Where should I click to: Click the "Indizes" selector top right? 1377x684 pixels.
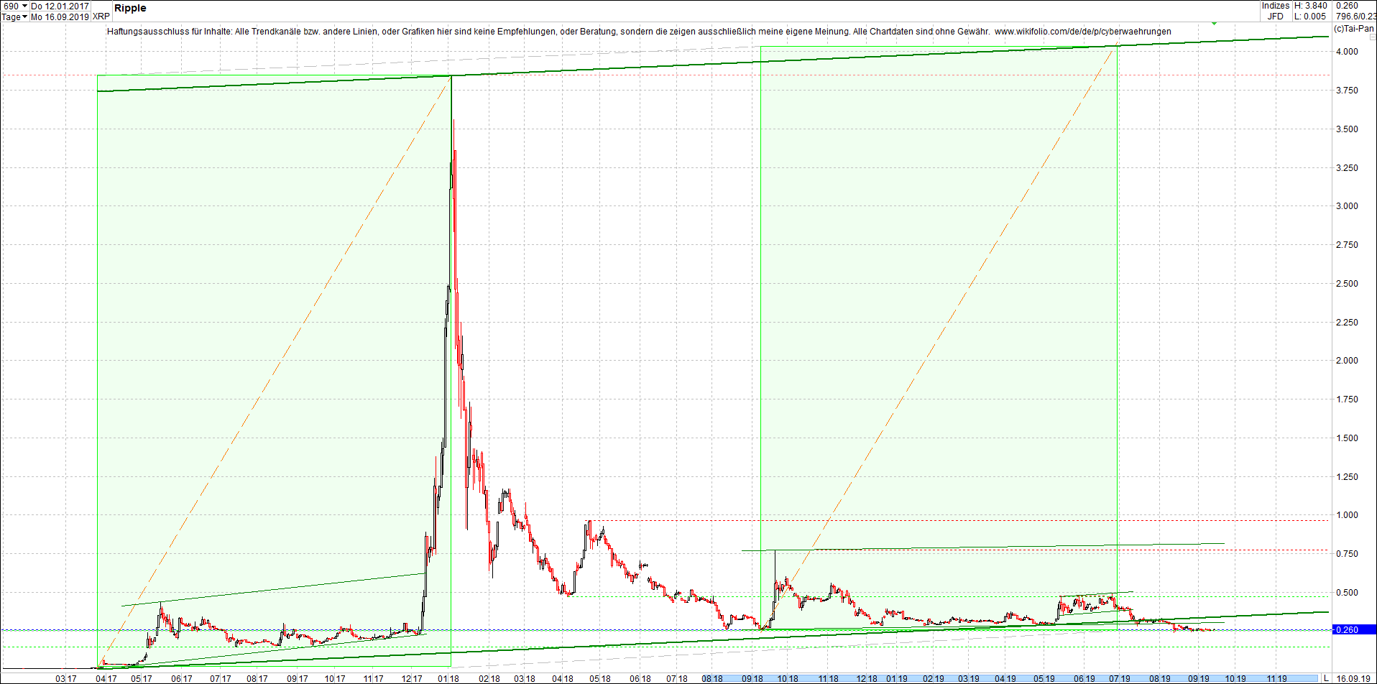[1277, 5]
